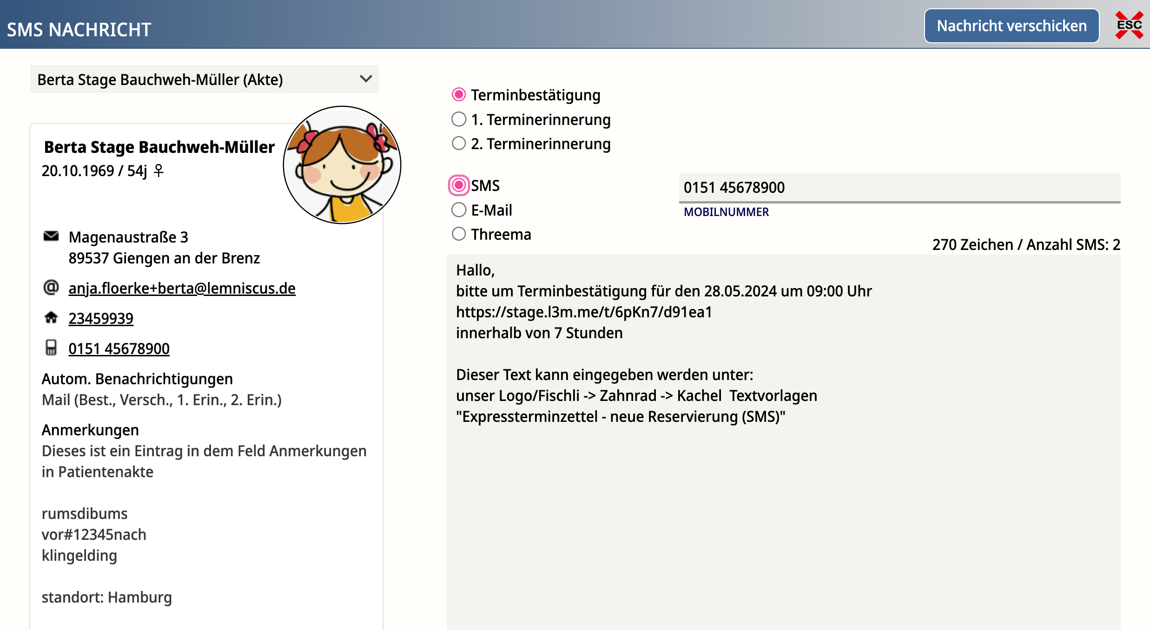Select the 2. Terminerinnerung option
The height and width of the screenshot is (630, 1150).
click(458, 144)
